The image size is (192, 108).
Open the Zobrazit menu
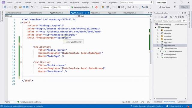[x=28, y=2]
